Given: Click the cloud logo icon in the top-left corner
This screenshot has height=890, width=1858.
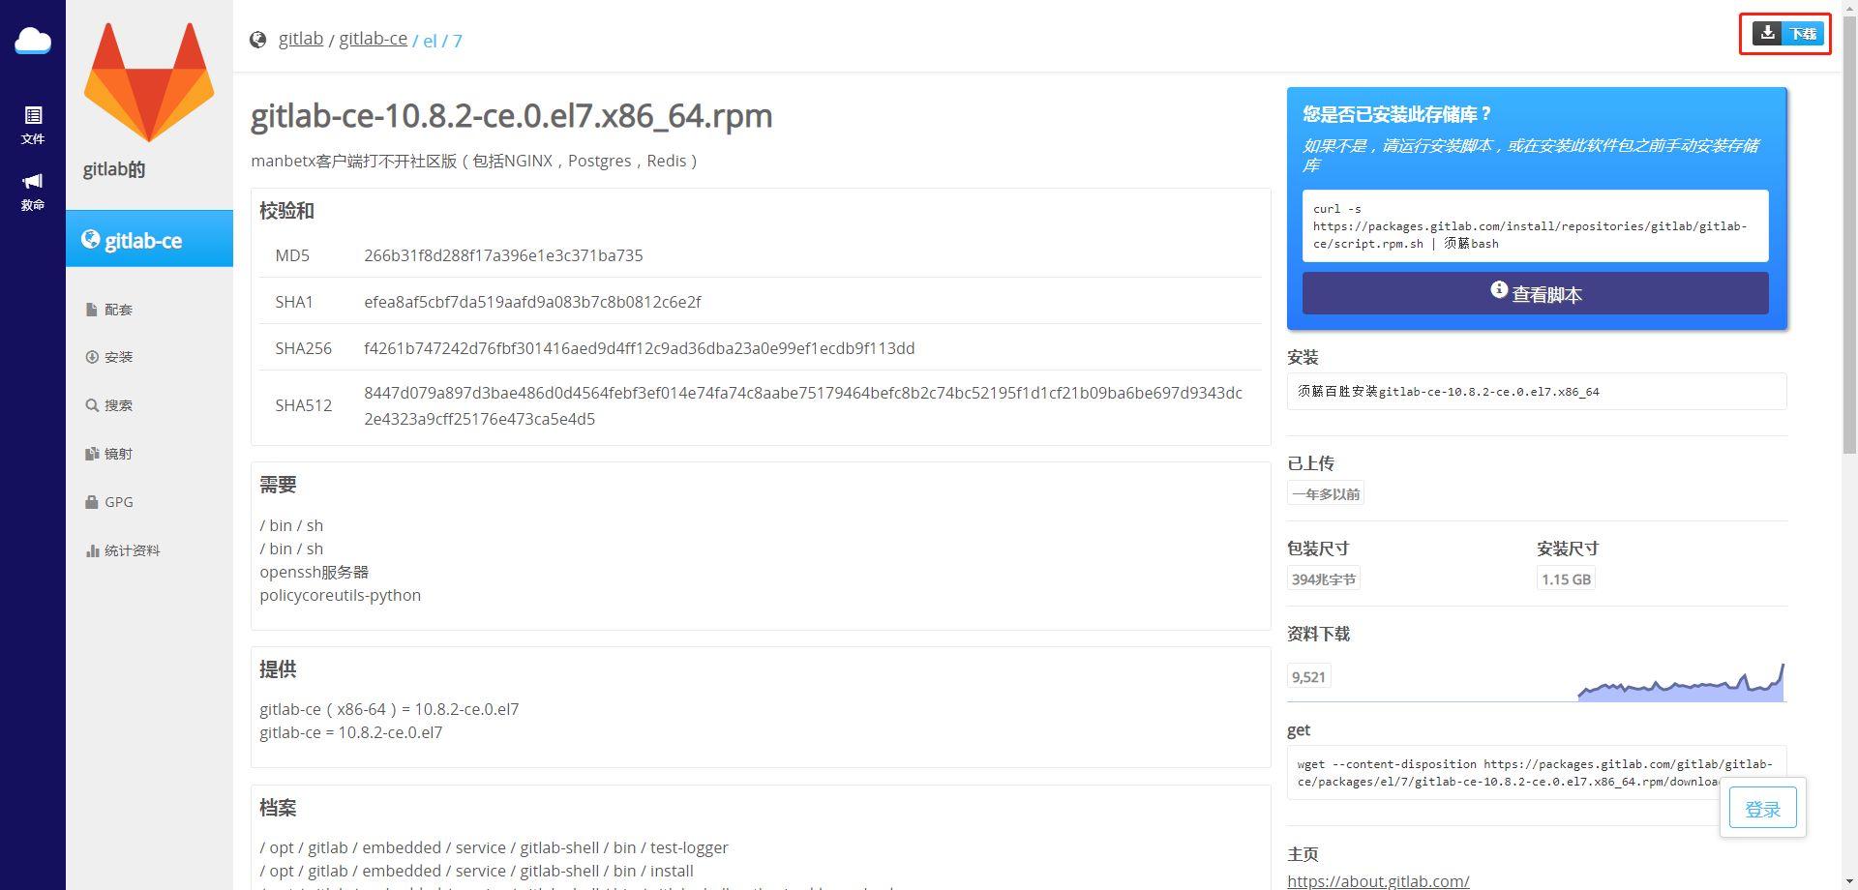Looking at the screenshot, I should click(x=32, y=41).
